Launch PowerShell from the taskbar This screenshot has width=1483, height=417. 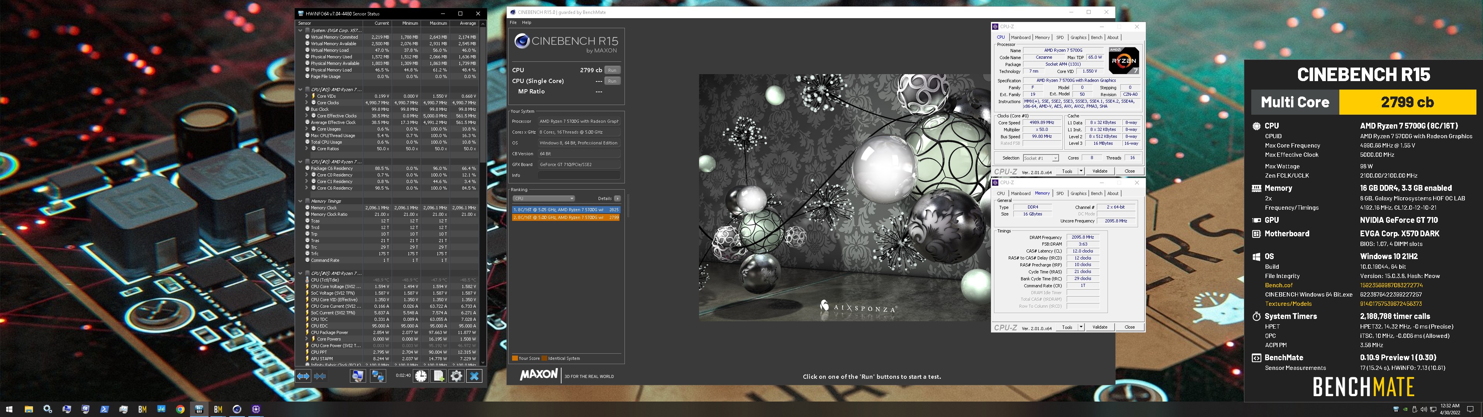[x=104, y=410]
